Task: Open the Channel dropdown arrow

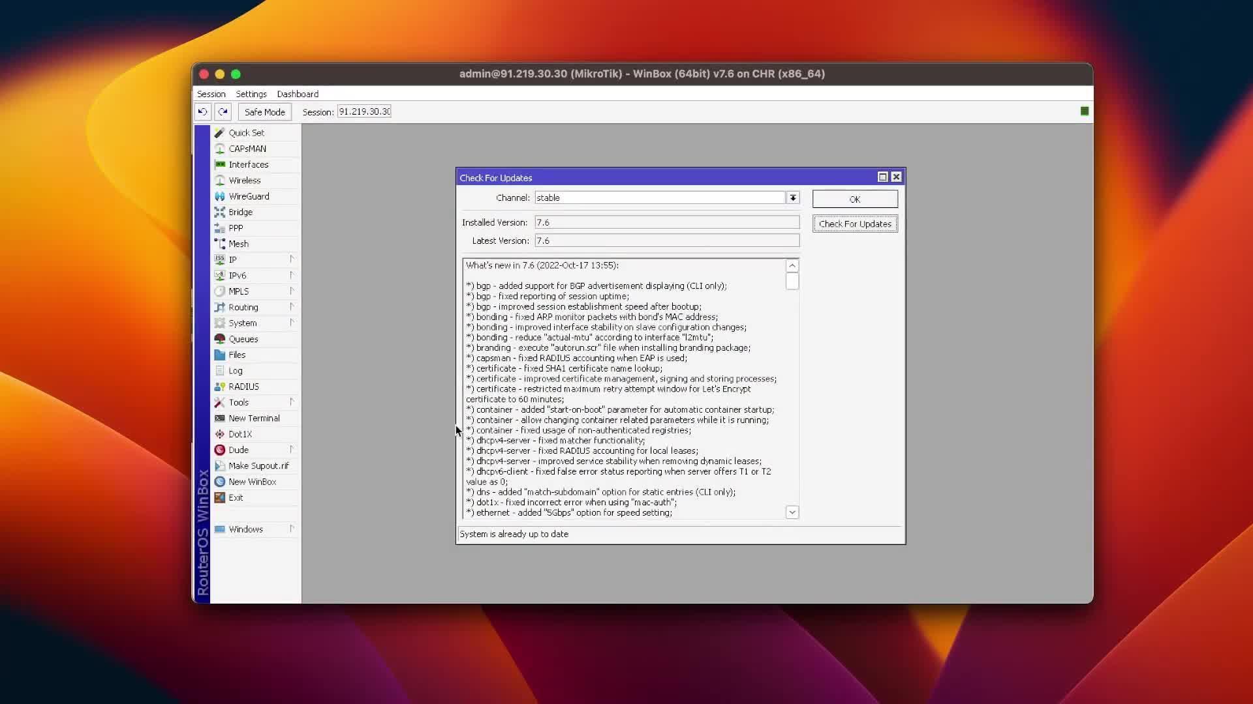Action: click(x=792, y=198)
